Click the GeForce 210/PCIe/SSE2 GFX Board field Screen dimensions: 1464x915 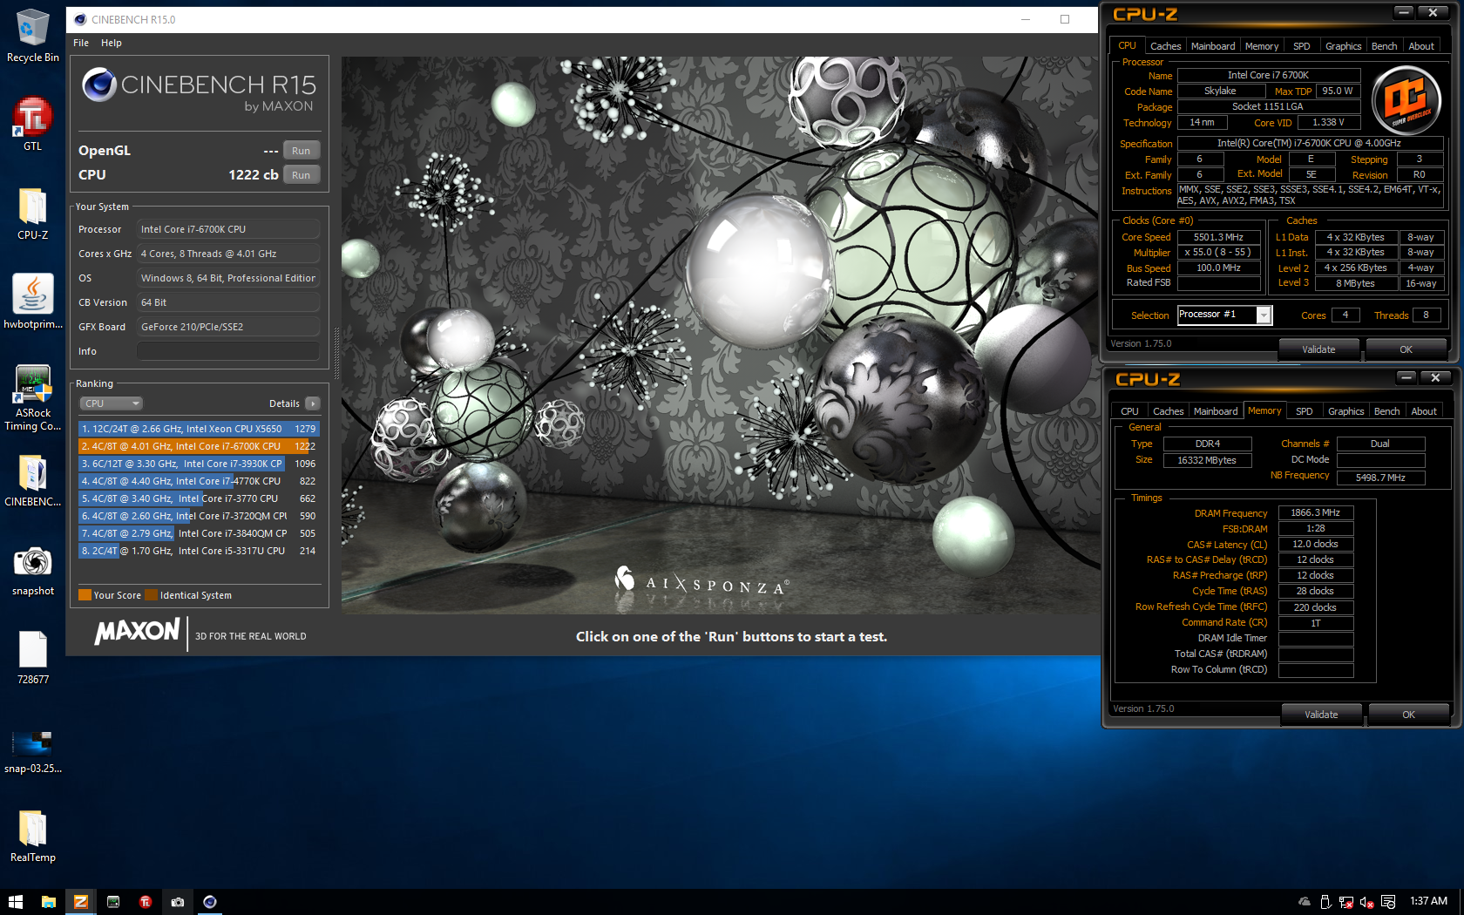coord(228,327)
